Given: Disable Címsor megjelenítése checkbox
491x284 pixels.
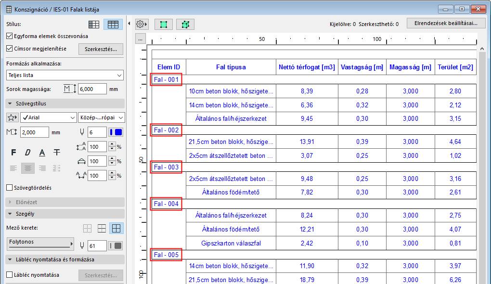Looking at the screenshot, I should coord(10,49).
